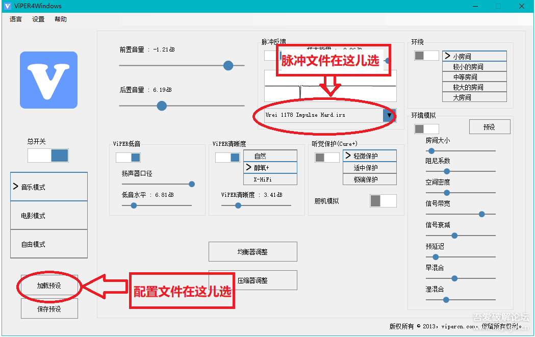Select 音乐模式 music mode

point(49,187)
